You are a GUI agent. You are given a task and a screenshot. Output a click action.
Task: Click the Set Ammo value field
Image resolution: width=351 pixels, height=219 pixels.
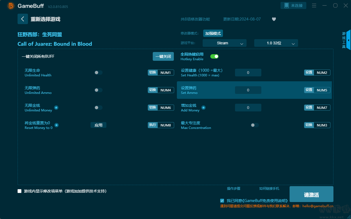[x=248, y=90]
